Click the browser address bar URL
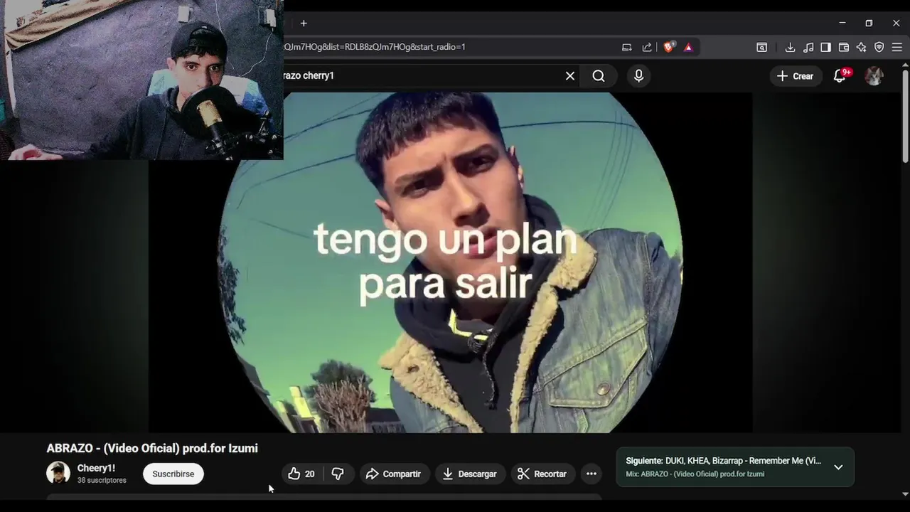 point(375,47)
